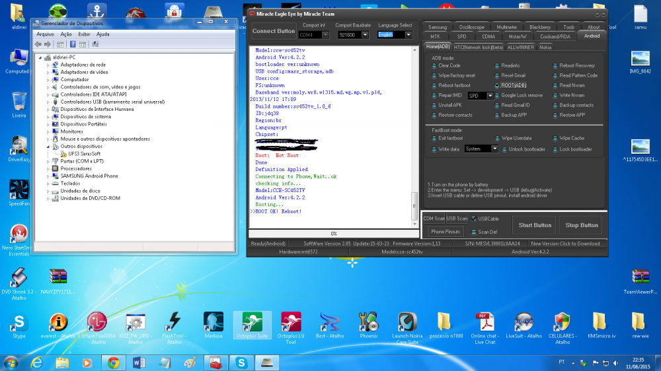Click the forward arrow in Gerenciador de Dispositivos toolbar
The height and width of the screenshot is (371, 661).
tap(48, 44)
